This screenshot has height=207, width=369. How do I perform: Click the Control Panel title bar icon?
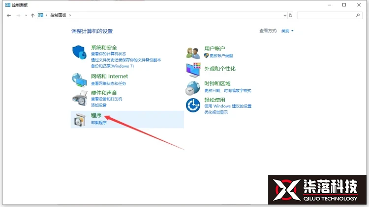pyautogui.click(x=7, y=5)
